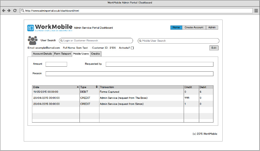The width and height of the screenshot is (260, 151).
Task: Focus Login or Customer Research search field
Action: tap(96, 41)
